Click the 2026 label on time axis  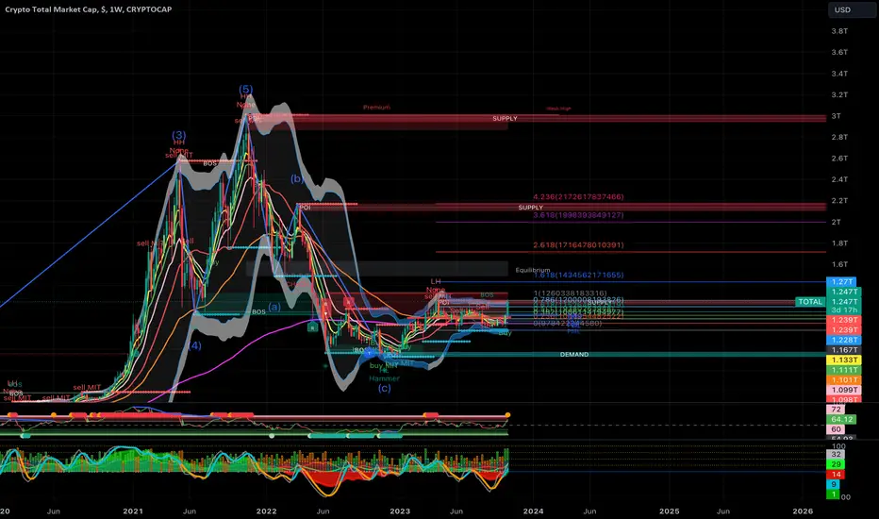pyautogui.click(x=803, y=511)
